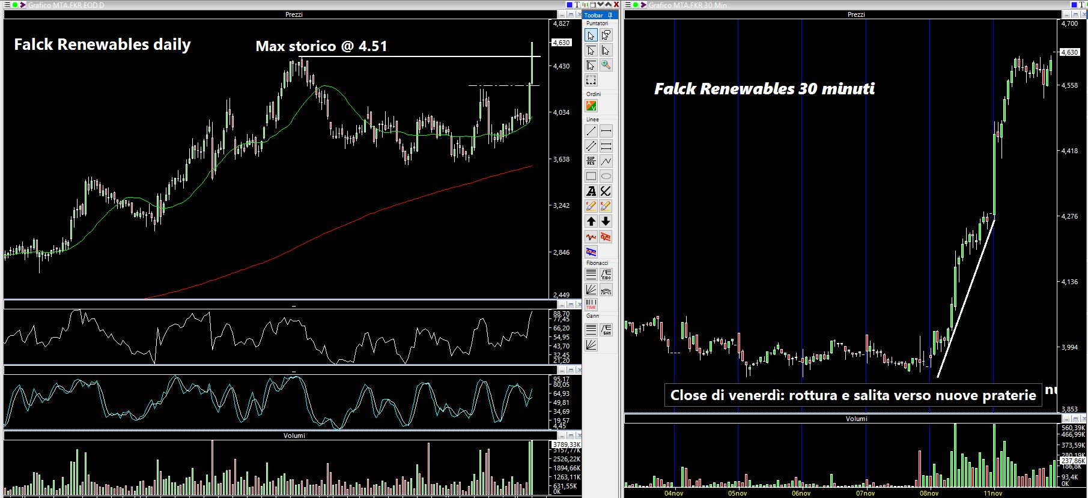The width and height of the screenshot is (1088, 498).
Task: Click the 'Falck Renewables daily' label
Action: 102,44
